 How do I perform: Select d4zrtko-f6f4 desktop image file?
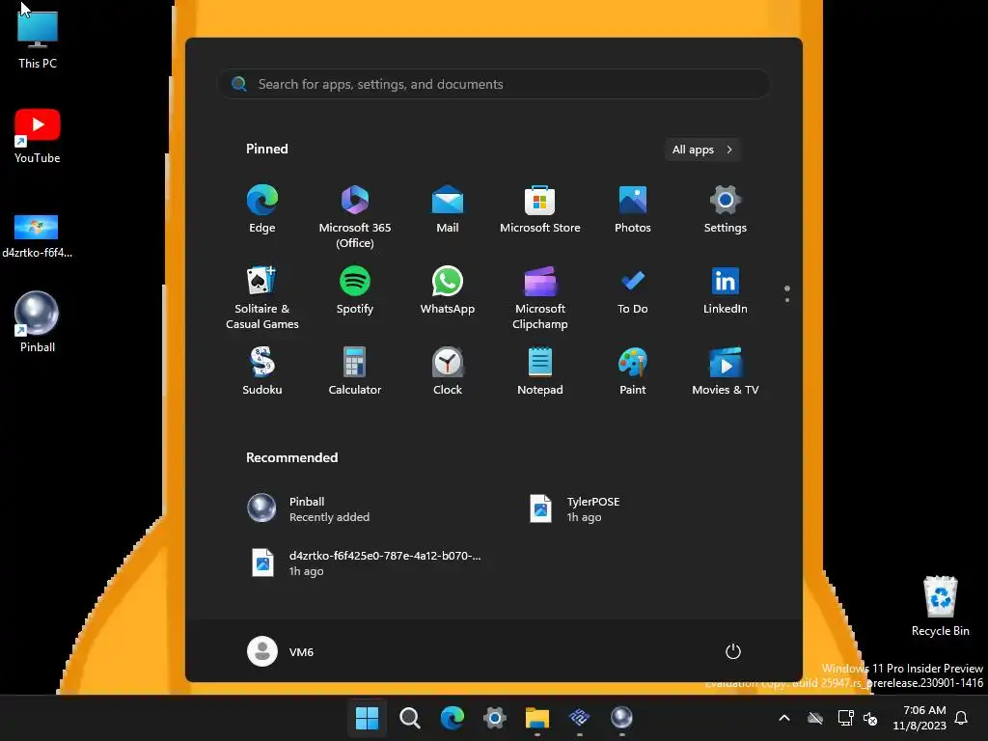point(37,236)
